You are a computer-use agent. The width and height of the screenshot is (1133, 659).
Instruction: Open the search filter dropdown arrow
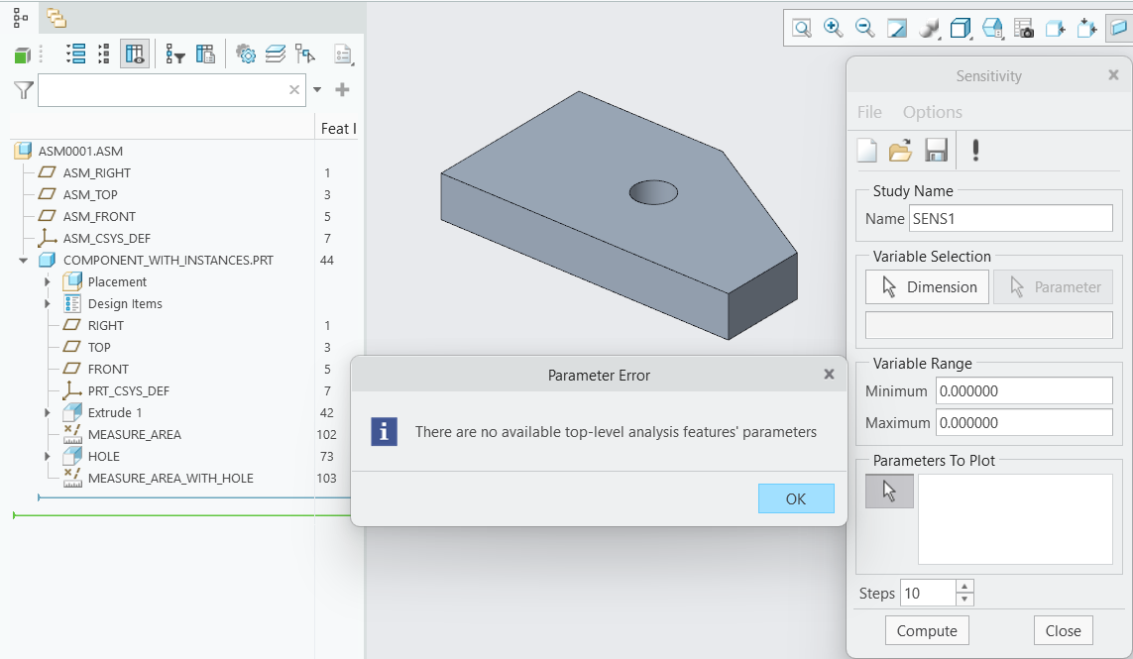317,90
